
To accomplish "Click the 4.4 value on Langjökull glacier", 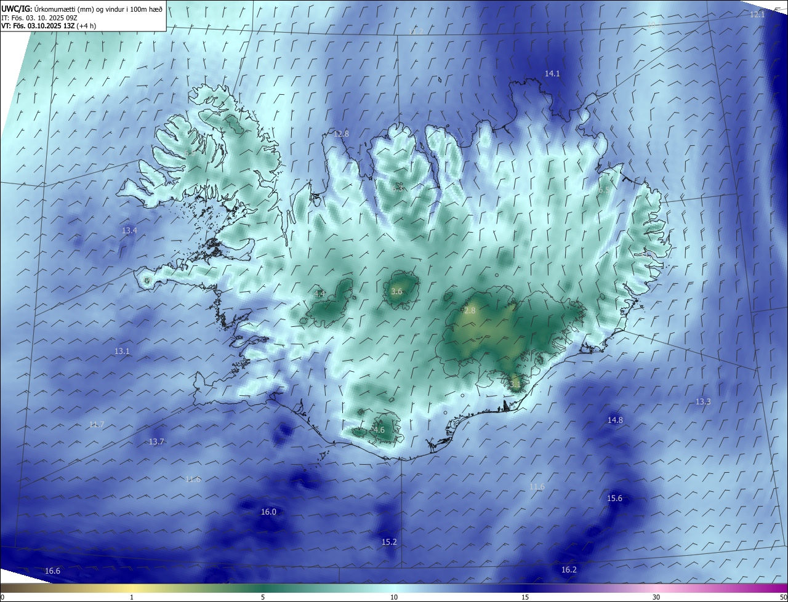I will click(x=320, y=294).
